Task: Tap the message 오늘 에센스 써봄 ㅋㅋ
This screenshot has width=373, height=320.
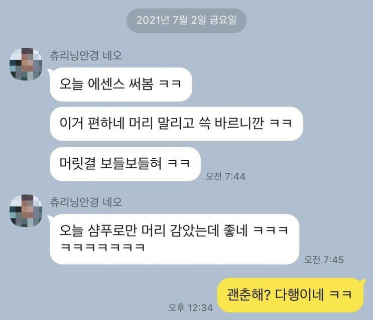Action: coord(120,84)
